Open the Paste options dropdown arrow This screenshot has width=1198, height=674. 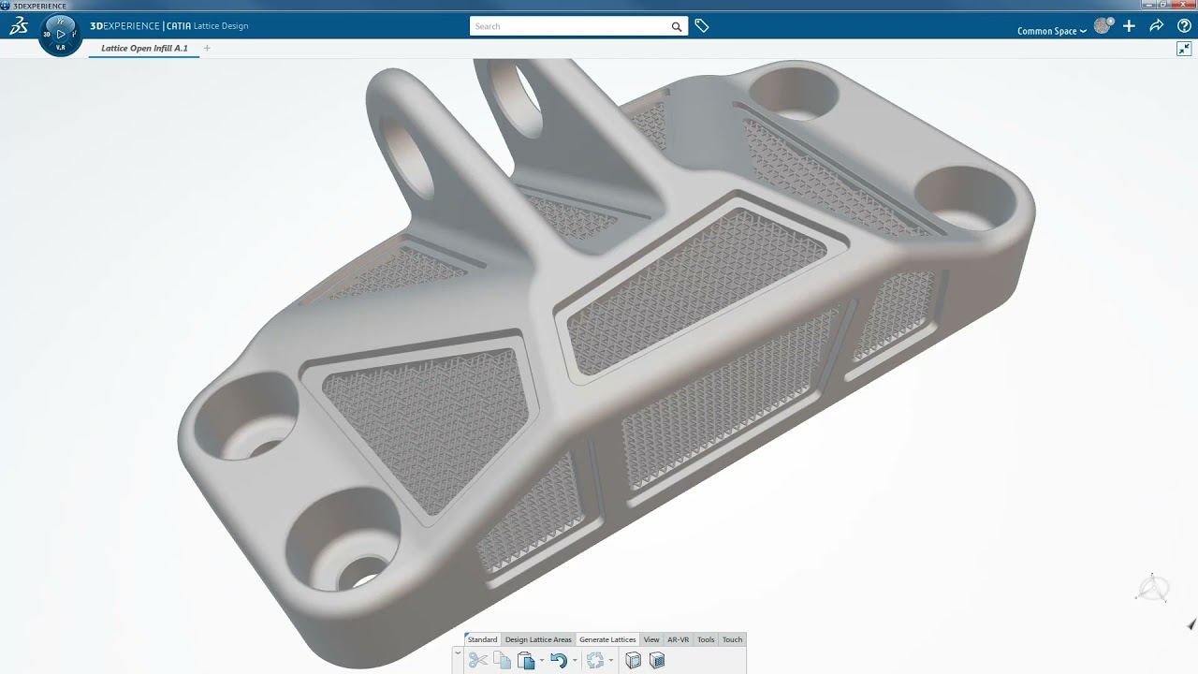click(x=541, y=661)
